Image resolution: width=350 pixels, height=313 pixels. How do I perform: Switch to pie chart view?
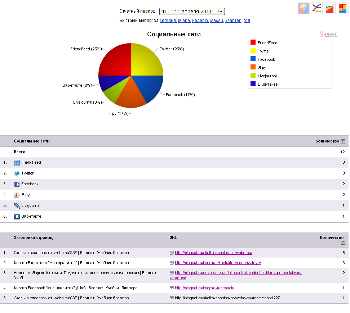[304, 8]
